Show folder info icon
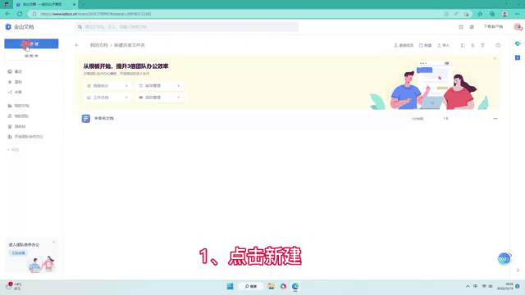The image size is (525, 295). 498,46
